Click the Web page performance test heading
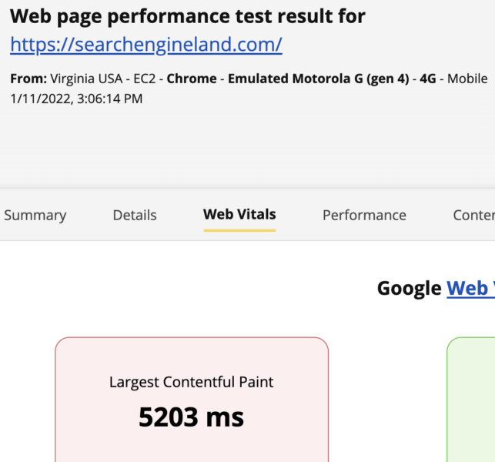The width and height of the screenshot is (495, 462). [x=188, y=16]
